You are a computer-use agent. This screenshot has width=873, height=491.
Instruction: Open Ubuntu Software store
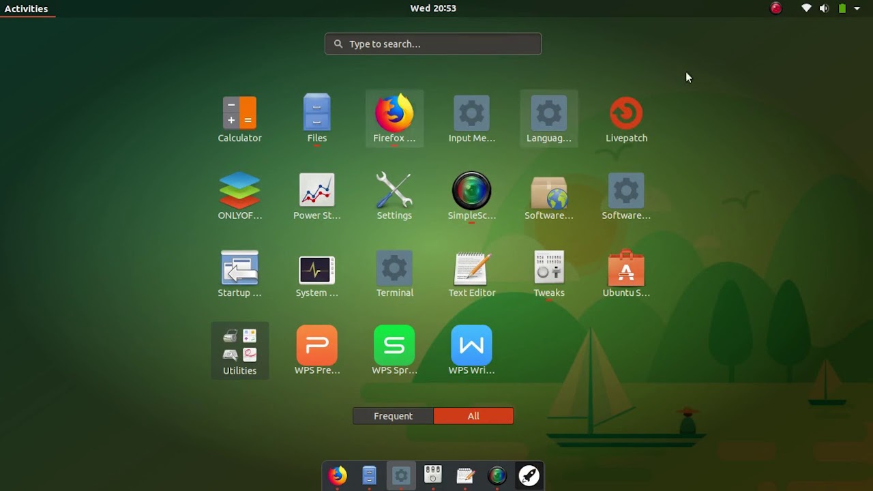[626, 273]
